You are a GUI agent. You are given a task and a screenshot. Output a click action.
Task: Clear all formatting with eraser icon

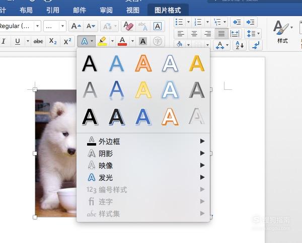click(x=128, y=26)
